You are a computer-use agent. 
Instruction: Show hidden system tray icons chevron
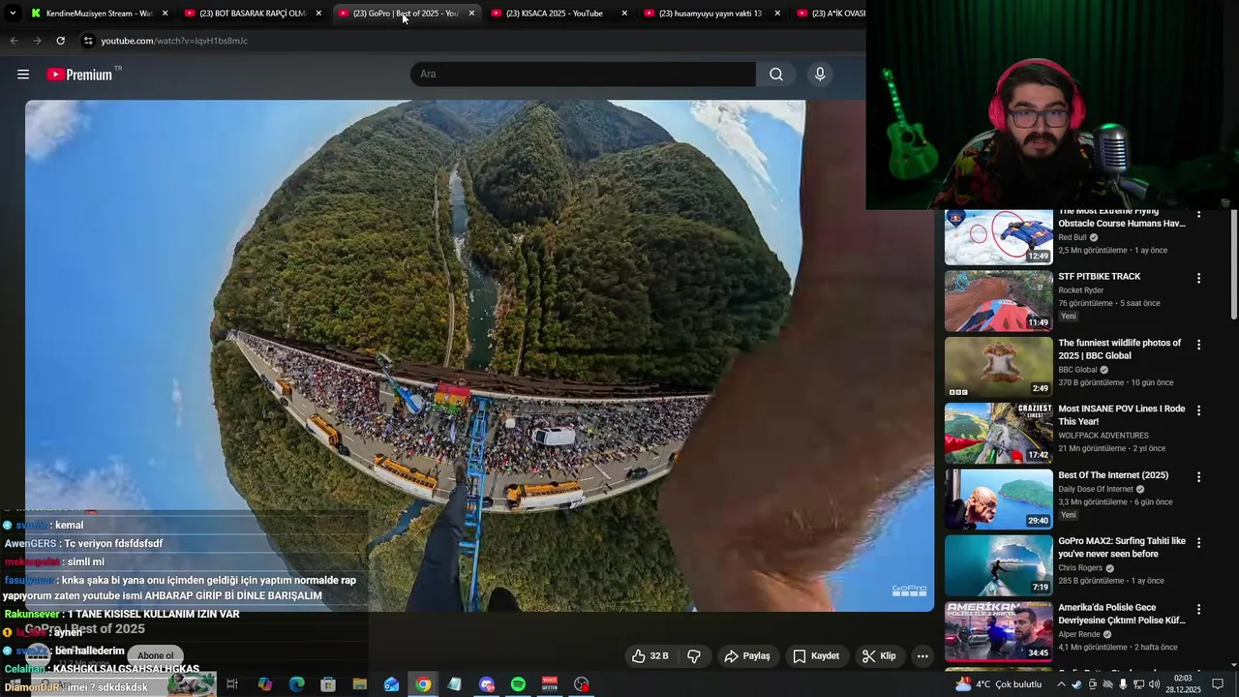[x=1061, y=684]
